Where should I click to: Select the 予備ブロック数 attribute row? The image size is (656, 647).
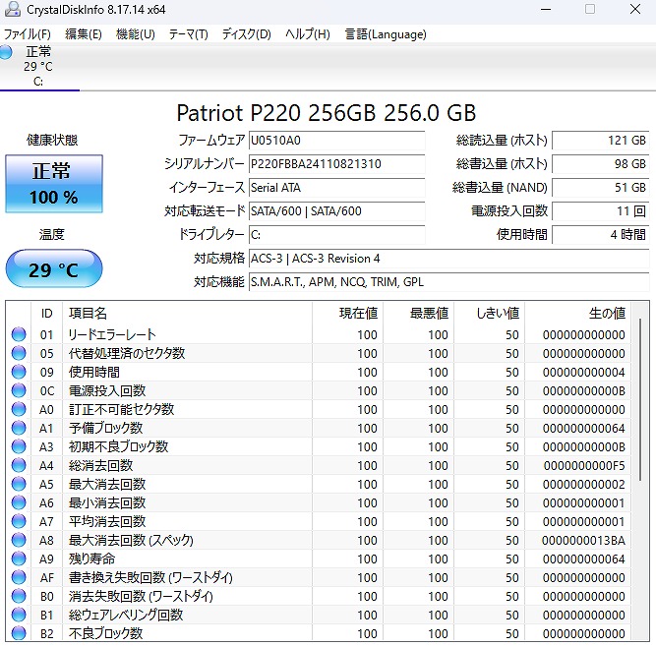click(319, 428)
